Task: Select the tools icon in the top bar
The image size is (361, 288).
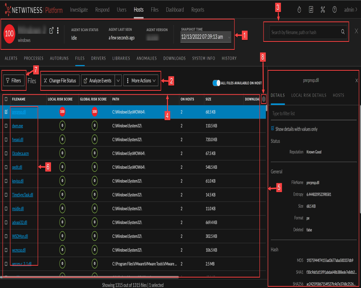Action: [x=323, y=10]
